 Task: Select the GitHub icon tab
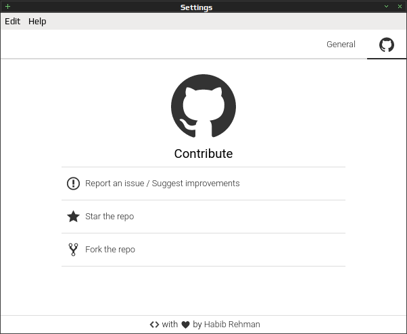[387, 45]
